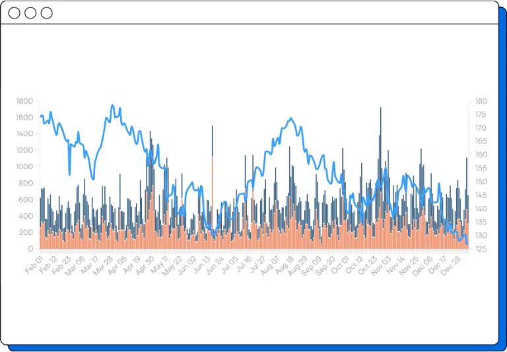Click the 125 right axis label

point(481,249)
